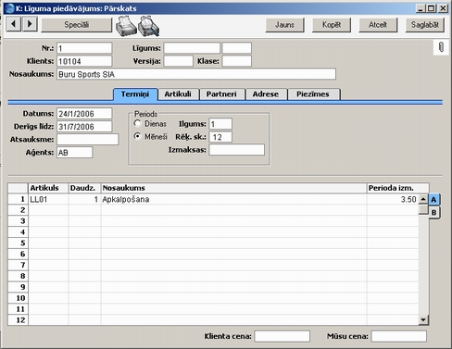452x349 pixels.
Task: Click the table scrollbar down arrow
Action: pos(423,320)
